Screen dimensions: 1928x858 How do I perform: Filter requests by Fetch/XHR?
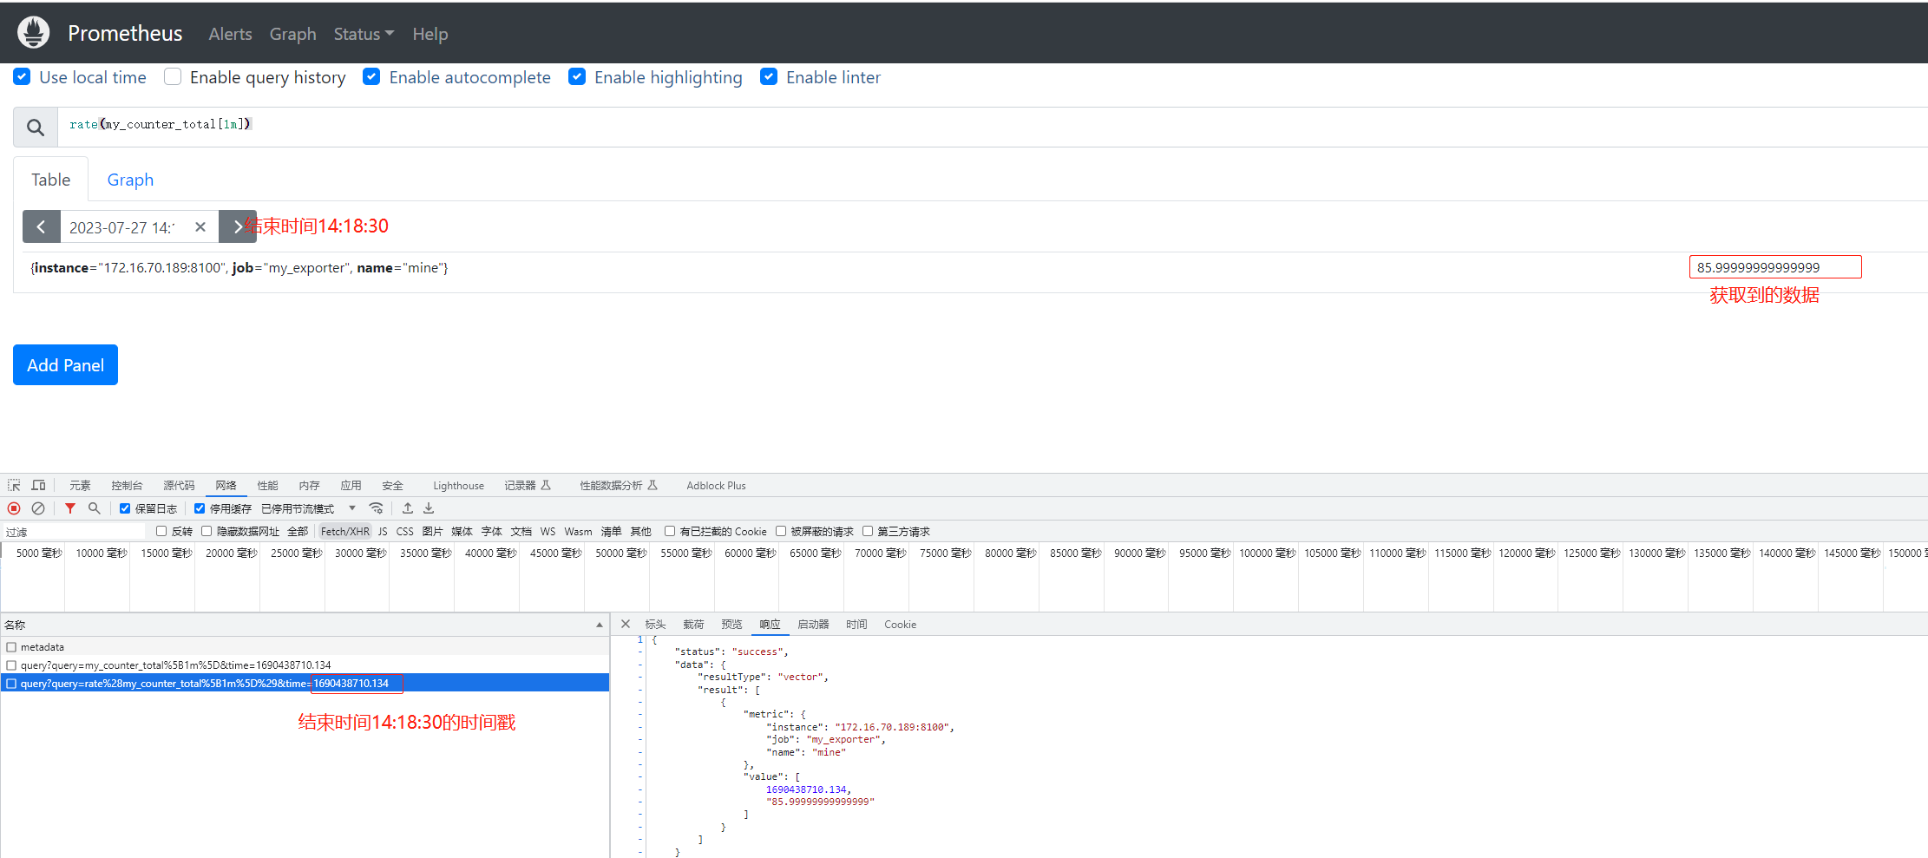coord(344,531)
